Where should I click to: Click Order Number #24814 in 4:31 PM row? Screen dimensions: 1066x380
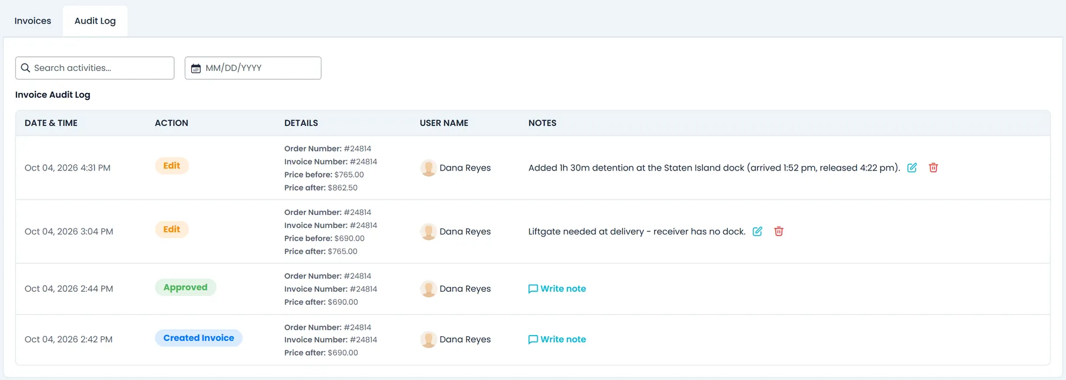pos(327,149)
